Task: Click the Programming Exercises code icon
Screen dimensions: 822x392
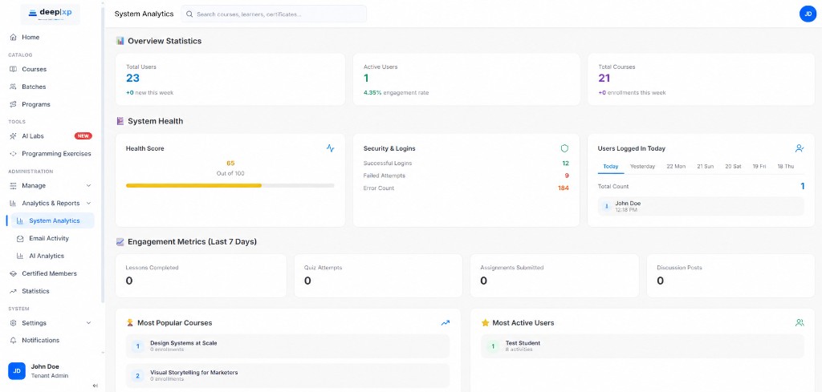Action: click(13, 154)
